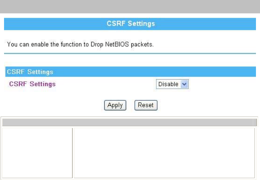
Task: Select the CSRF Settings Disable combo box
Action: tap(172, 84)
